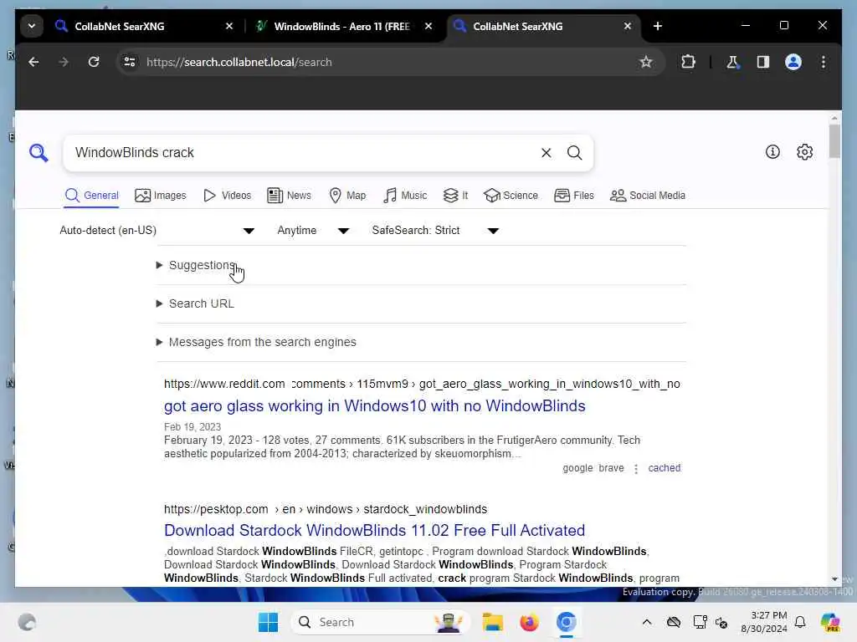Select the Videos search category
857x642 pixels.
(227, 196)
